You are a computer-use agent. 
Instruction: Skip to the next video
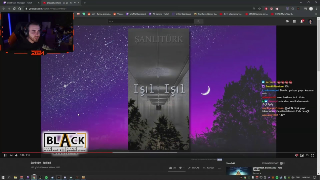(x=11, y=155)
